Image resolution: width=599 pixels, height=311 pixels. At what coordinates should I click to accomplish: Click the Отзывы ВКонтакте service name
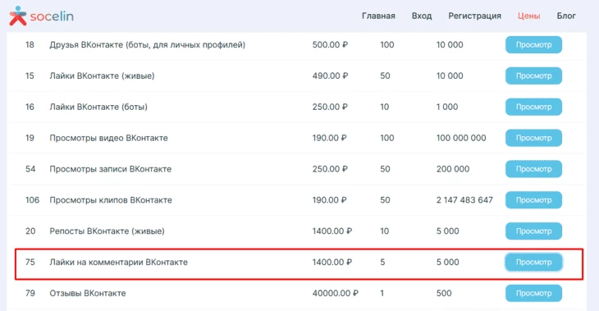tap(88, 293)
